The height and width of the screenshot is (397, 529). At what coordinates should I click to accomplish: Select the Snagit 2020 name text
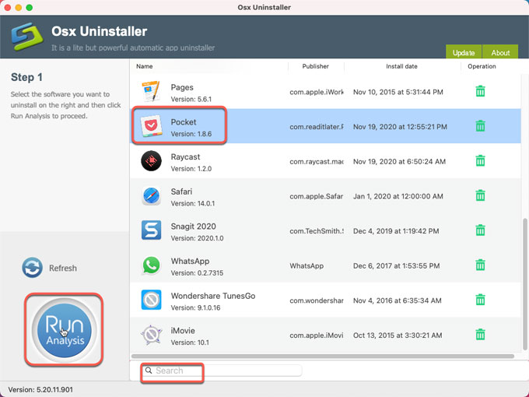[x=193, y=227]
